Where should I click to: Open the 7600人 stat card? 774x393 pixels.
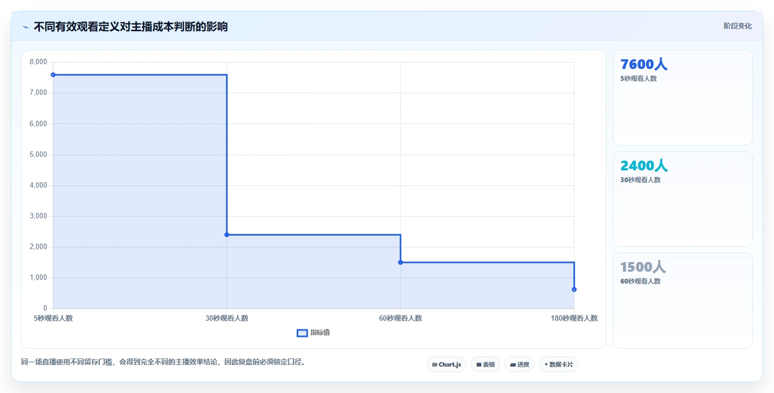[x=682, y=98]
